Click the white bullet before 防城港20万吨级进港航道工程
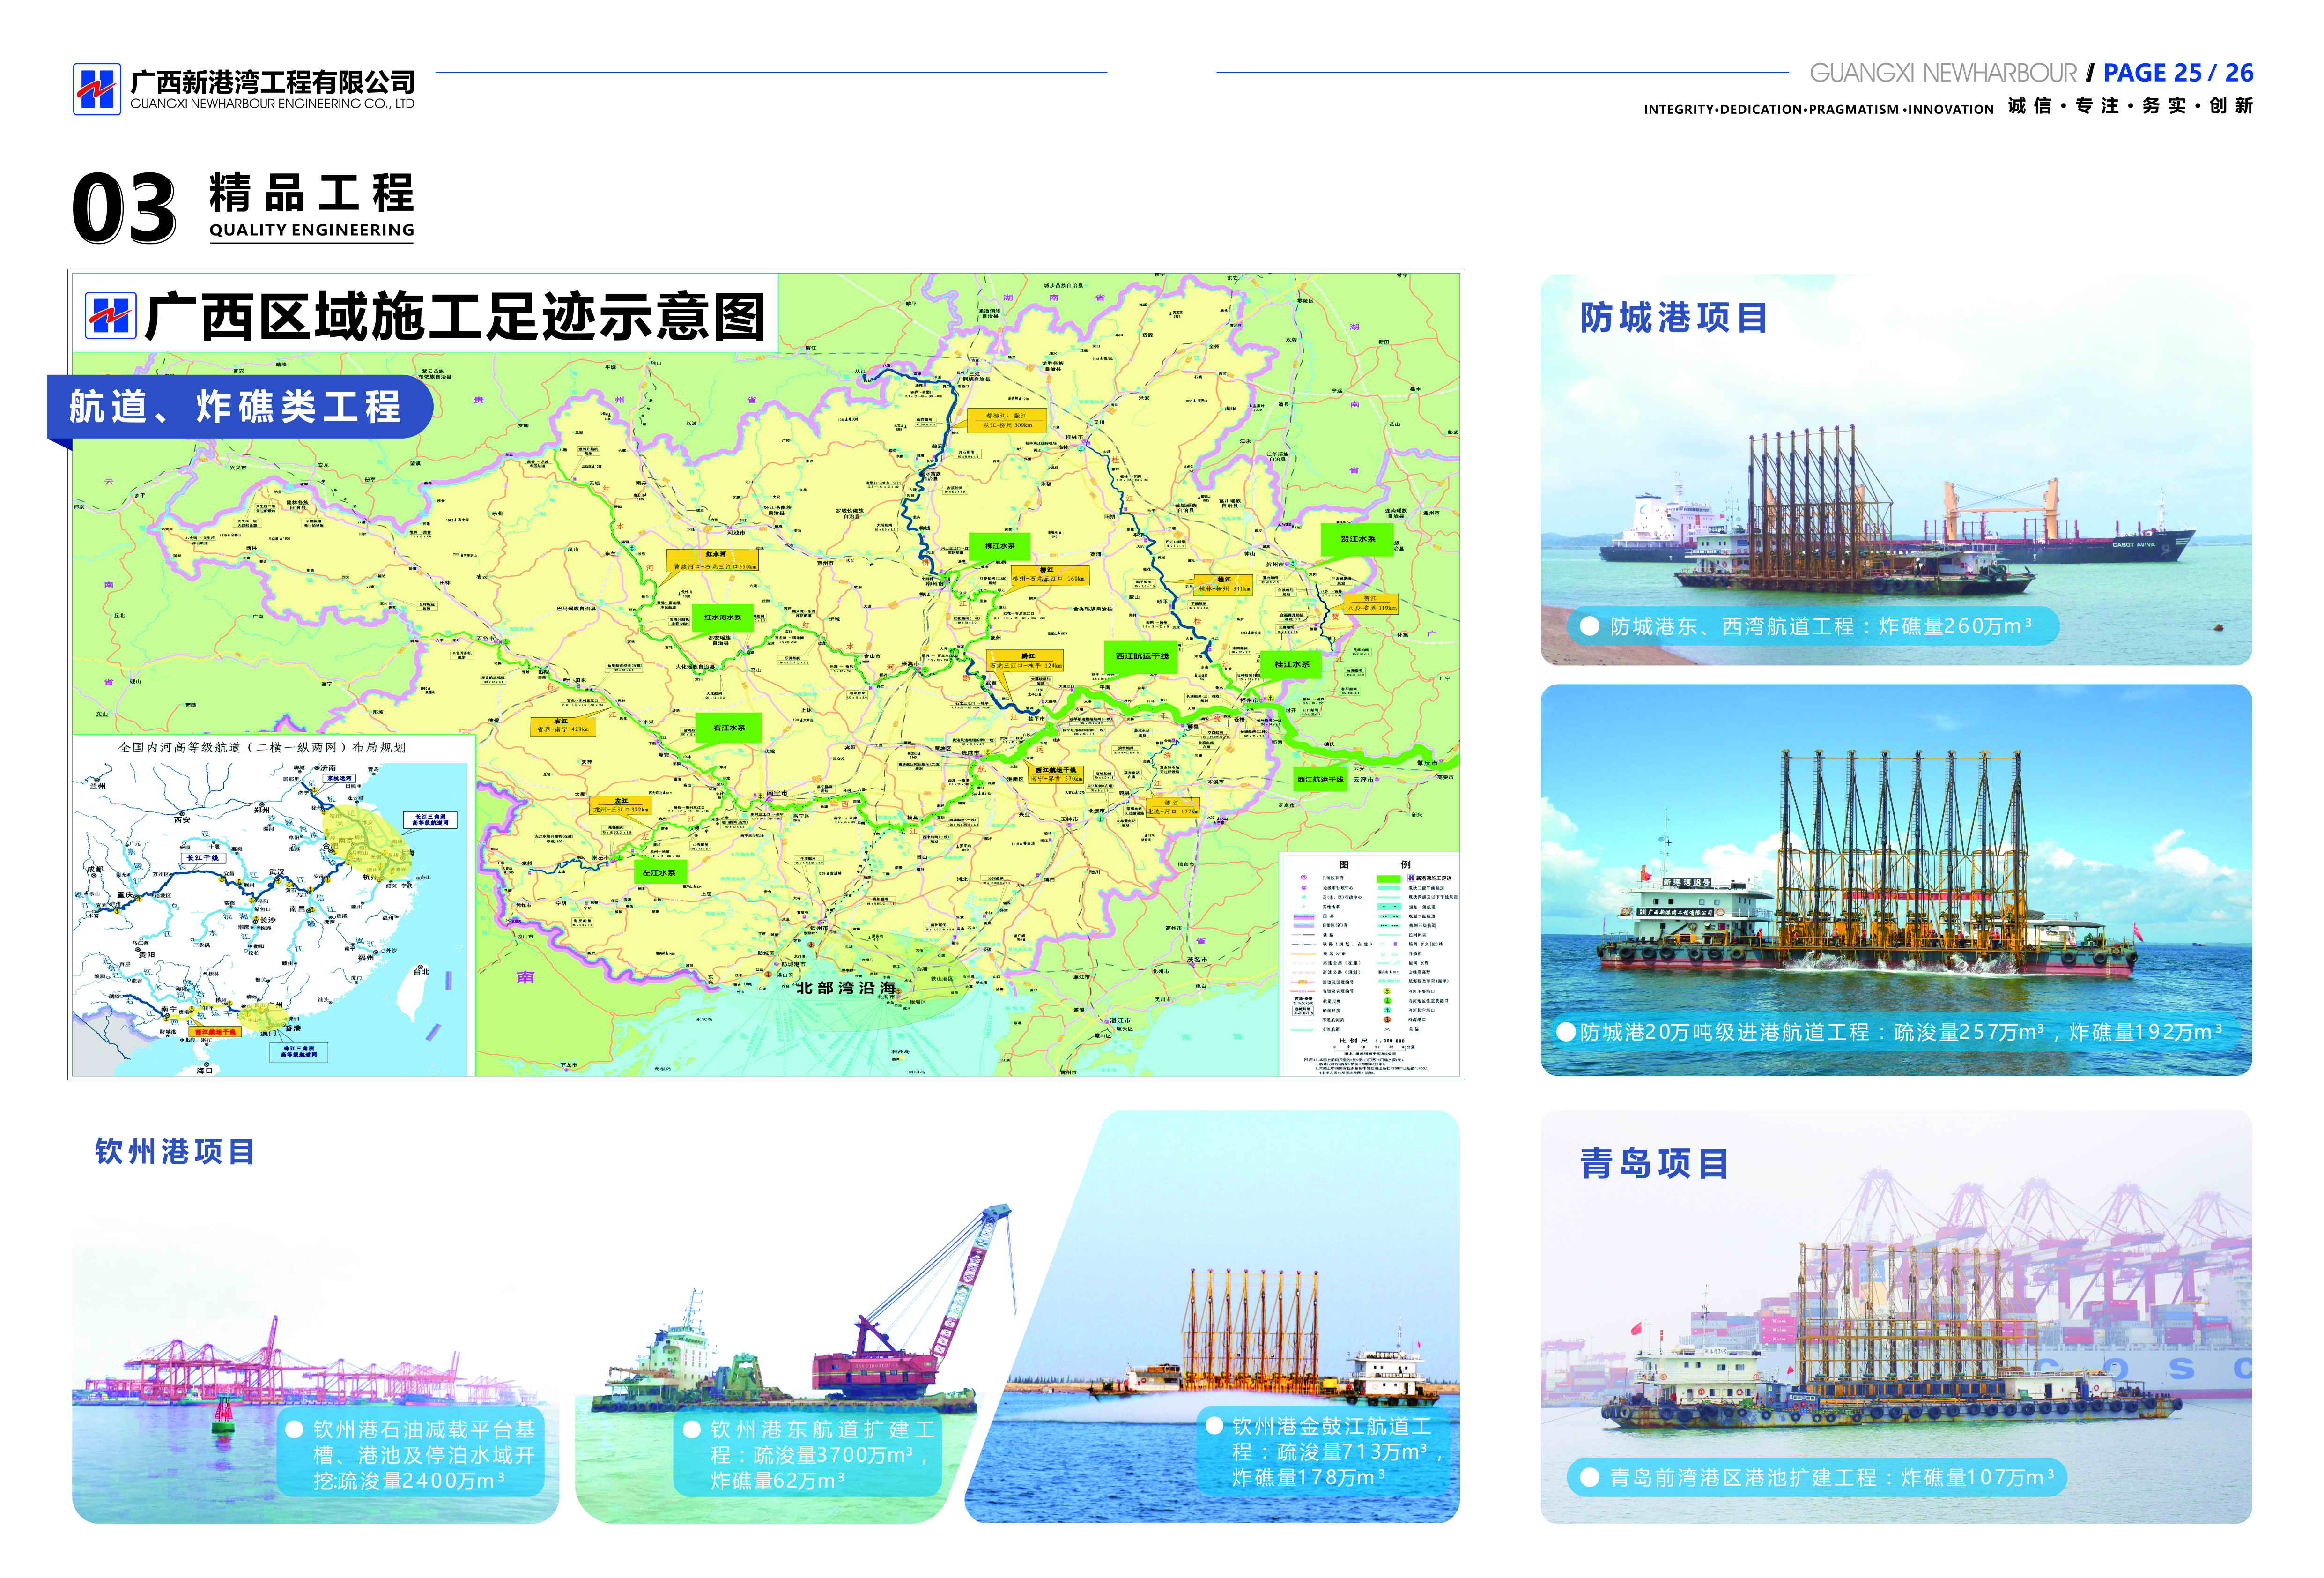 click(1566, 1032)
